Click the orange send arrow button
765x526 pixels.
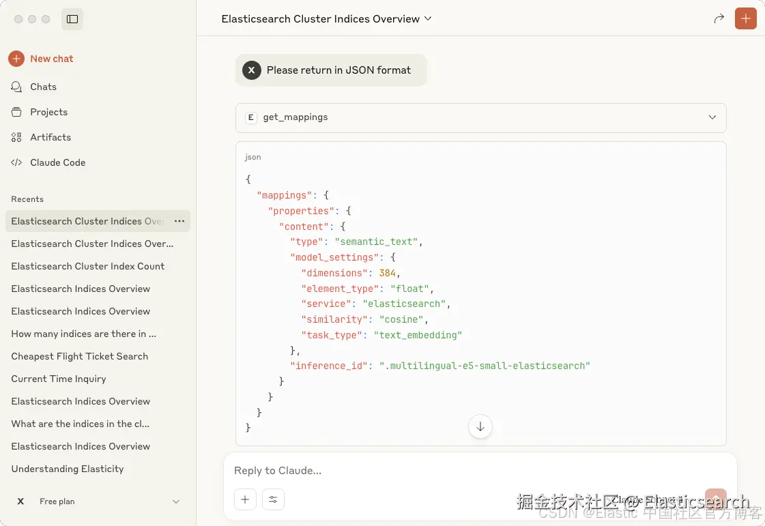coord(715,499)
